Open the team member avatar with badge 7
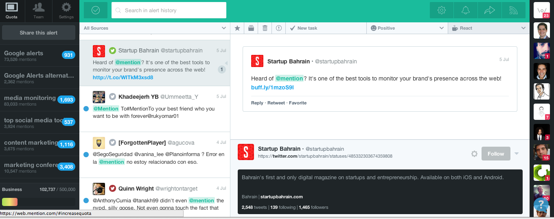This screenshot has height=219, width=554. pos(541,111)
